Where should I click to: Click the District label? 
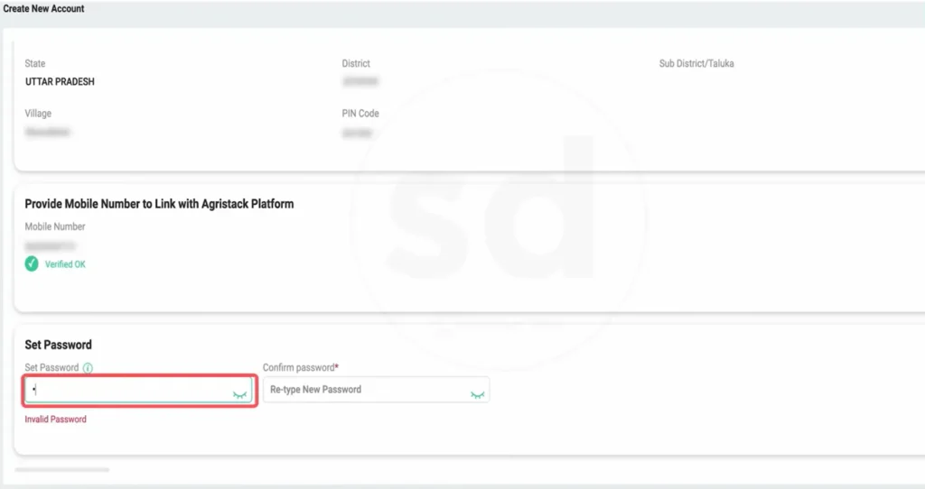point(356,64)
